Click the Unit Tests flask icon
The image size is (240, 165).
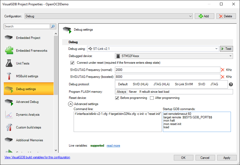pos(9,63)
